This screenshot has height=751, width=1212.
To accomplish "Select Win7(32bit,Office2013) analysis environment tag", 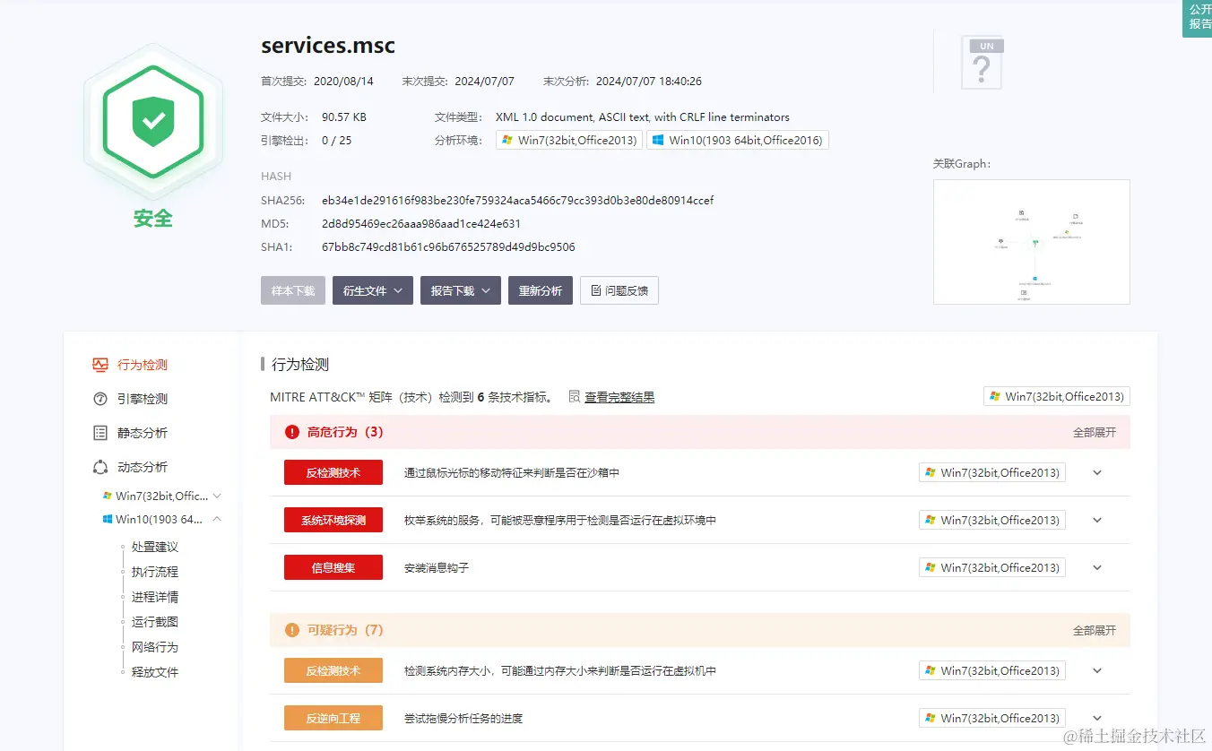I will point(569,140).
